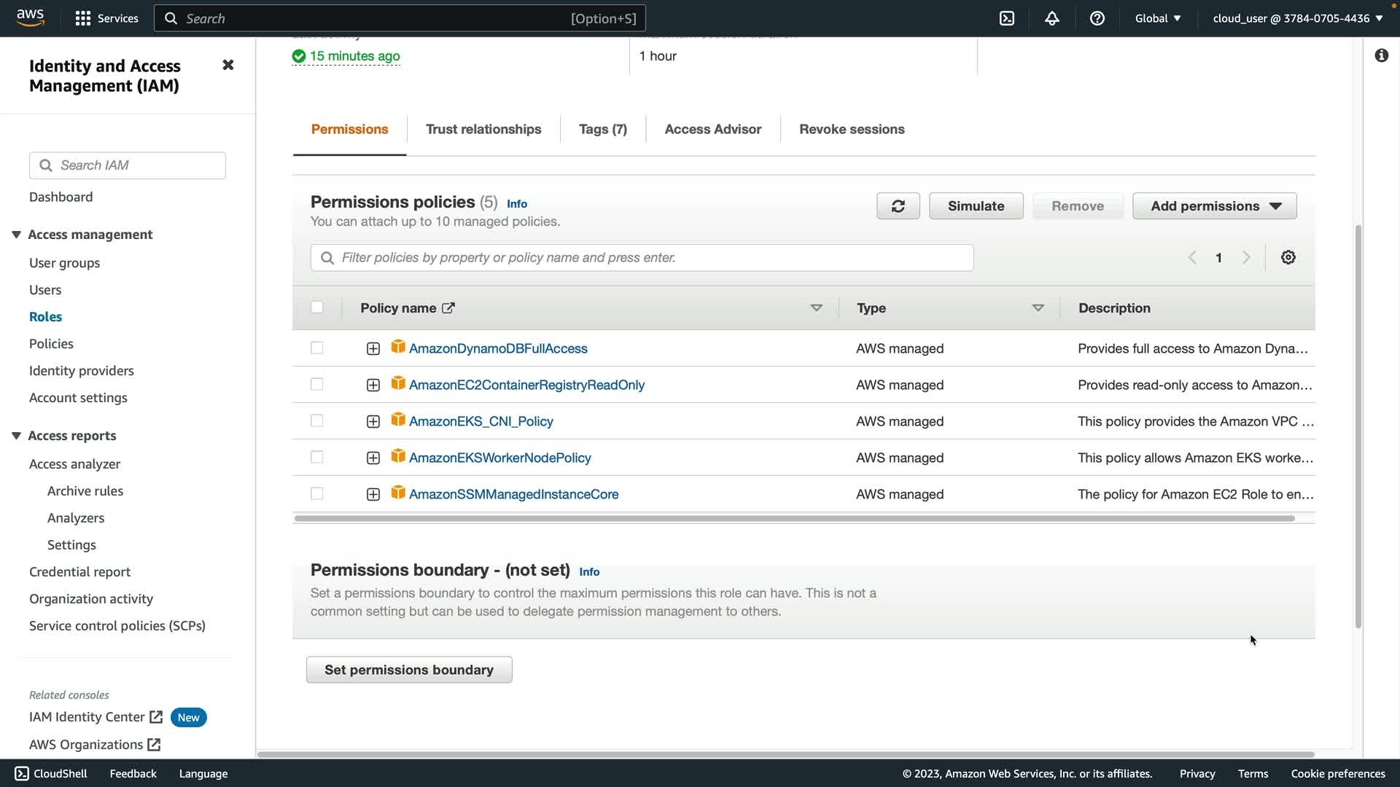This screenshot has height=787, width=1400.
Task: Click the policy table horizontal scrollbar
Action: tap(793, 519)
